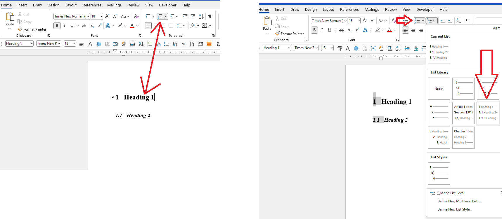Show paragraph marks in the right window

(x=467, y=21)
